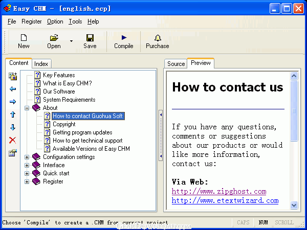This screenshot has height=230, width=307.
Task: Switch to the Index tab
Action: click(41, 64)
